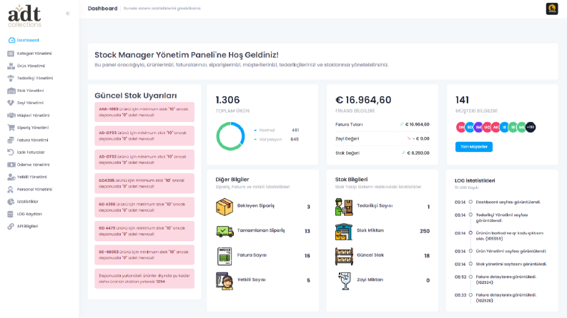Click the Zayi Yönetimi broken-heart icon
The image size is (567, 318).
pos(11,103)
